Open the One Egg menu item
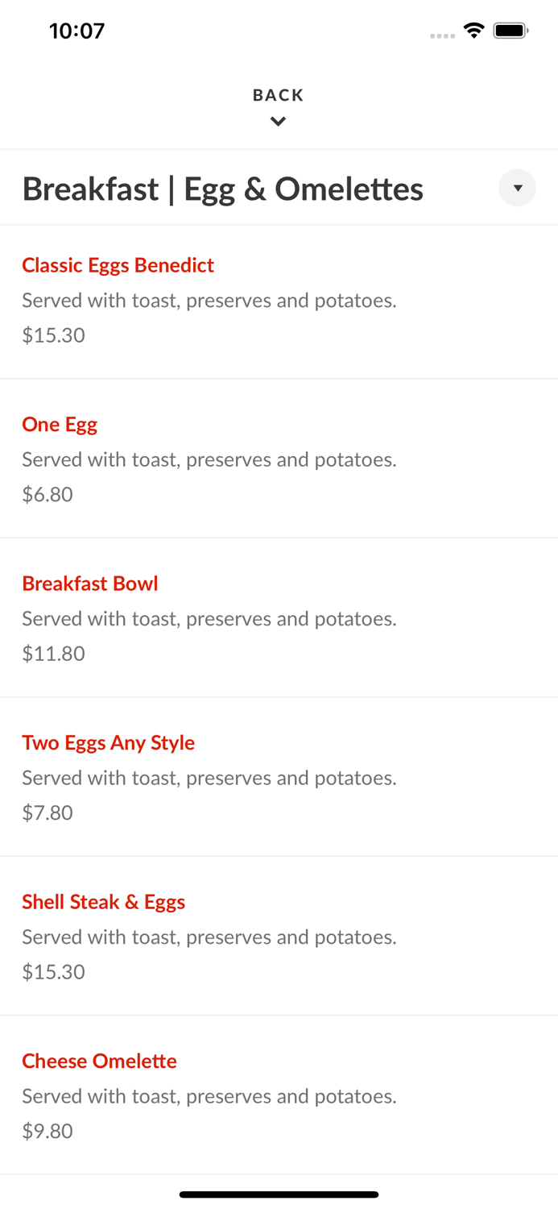558x1209 pixels. (60, 424)
